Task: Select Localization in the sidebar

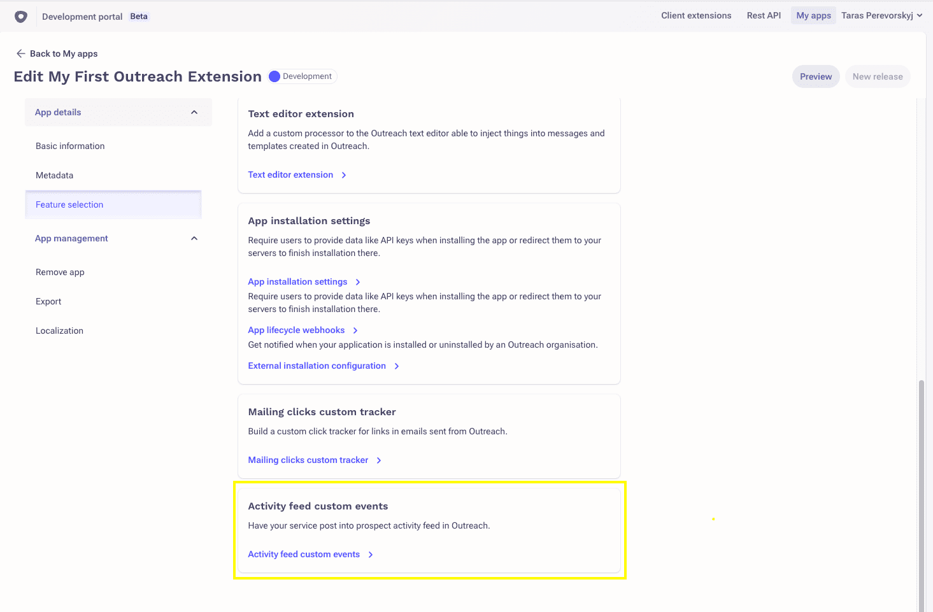Action: 59,331
